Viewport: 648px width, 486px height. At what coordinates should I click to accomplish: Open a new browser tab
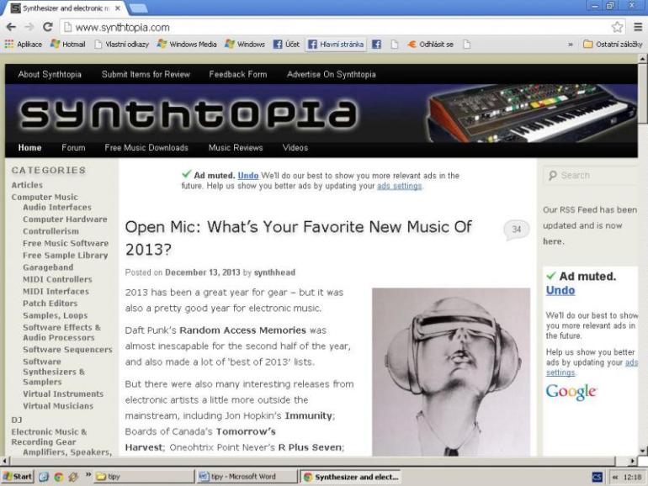[138, 8]
